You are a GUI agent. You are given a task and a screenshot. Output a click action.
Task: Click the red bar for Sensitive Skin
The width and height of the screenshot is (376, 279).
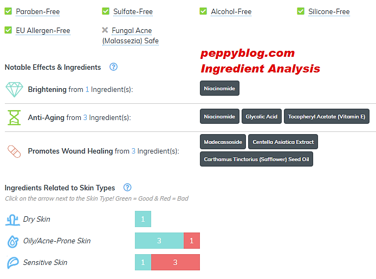[175, 262]
